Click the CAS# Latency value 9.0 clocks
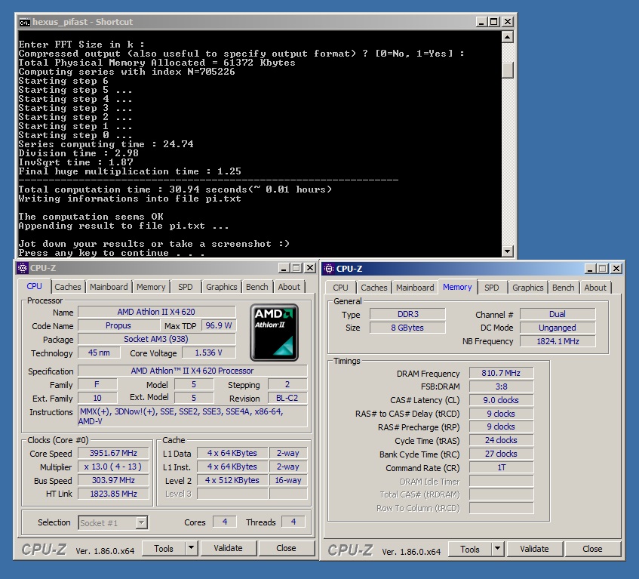This screenshot has width=639, height=579. pyautogui.click(x=501, y=400)
